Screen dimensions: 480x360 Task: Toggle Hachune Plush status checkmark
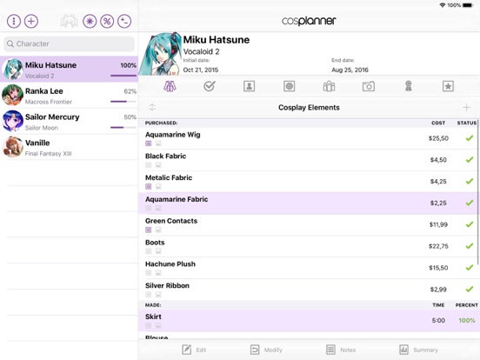click(470, 268)
